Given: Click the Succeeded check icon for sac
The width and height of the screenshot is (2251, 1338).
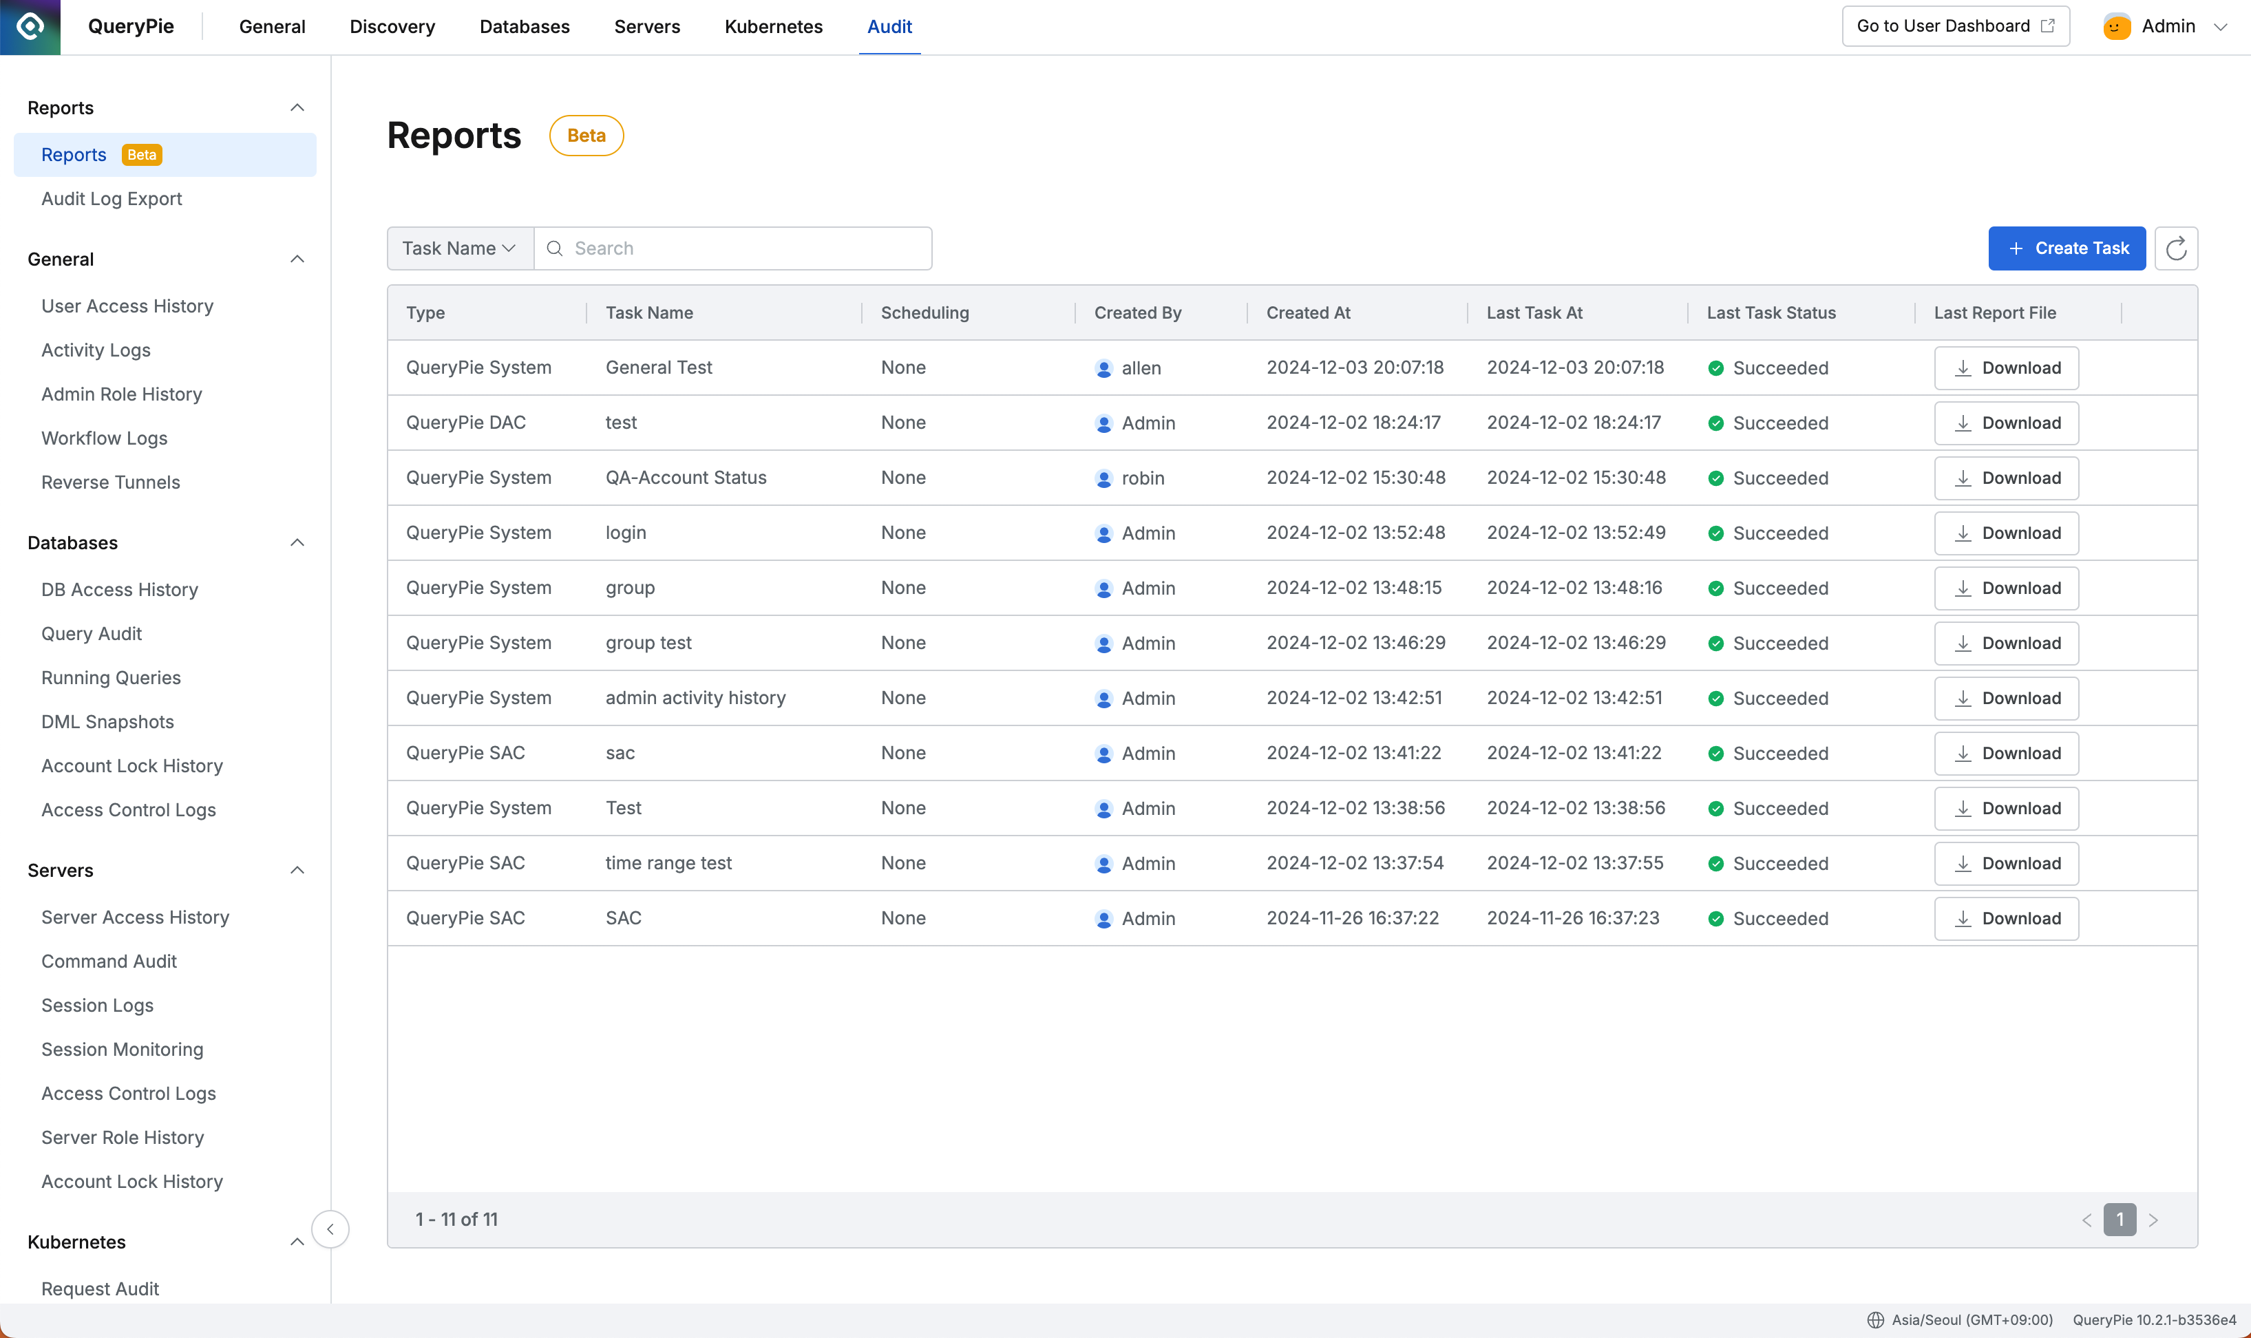Looking at the screenshot, I should [x=1715, y=753].
